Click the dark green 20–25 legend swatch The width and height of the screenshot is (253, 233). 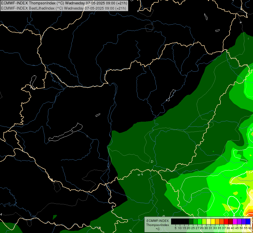point(191,221)
